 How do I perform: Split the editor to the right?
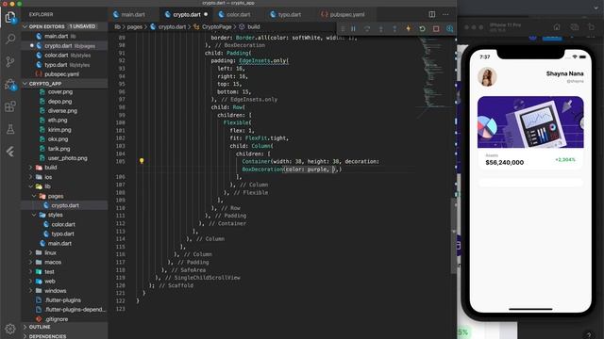coord(432,15)
